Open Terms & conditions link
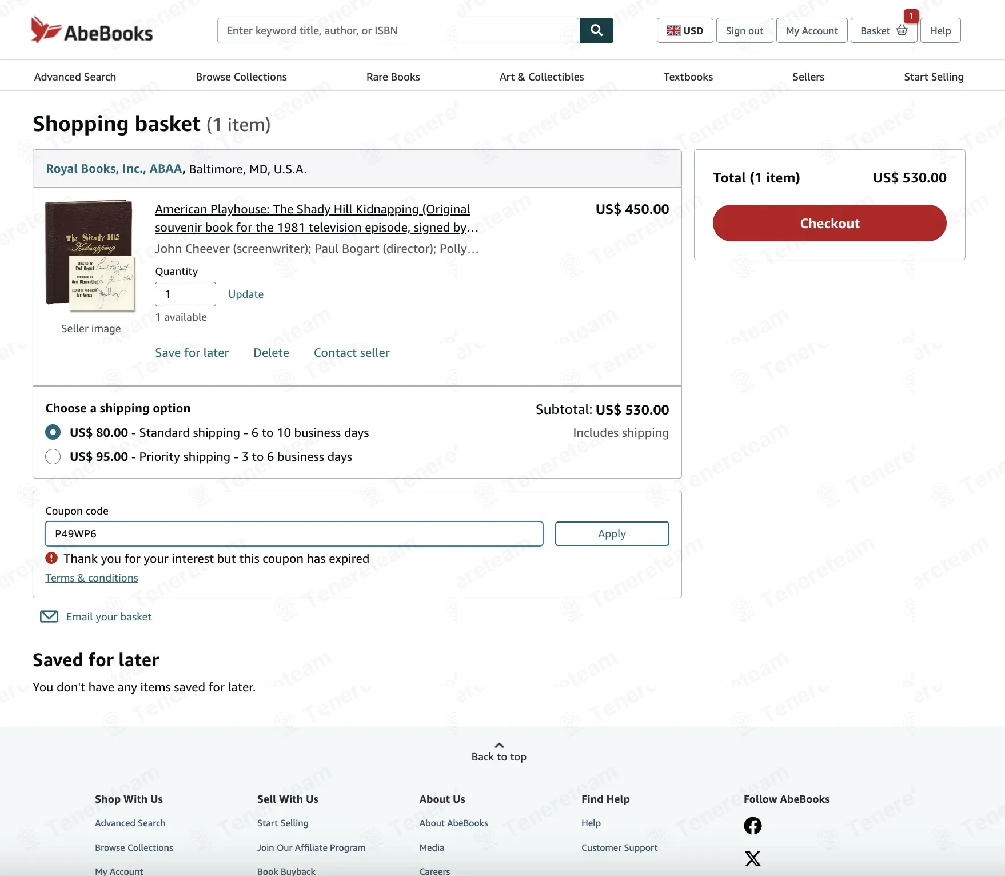This screenshot has height=876, width=1005. click(92, 578)
